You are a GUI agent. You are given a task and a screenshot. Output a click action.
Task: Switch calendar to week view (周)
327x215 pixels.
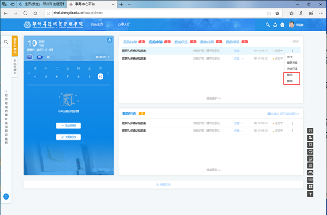(40, 57)
